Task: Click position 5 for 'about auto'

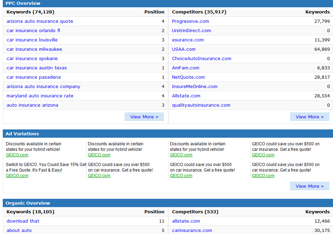Action: click(163, 231)
